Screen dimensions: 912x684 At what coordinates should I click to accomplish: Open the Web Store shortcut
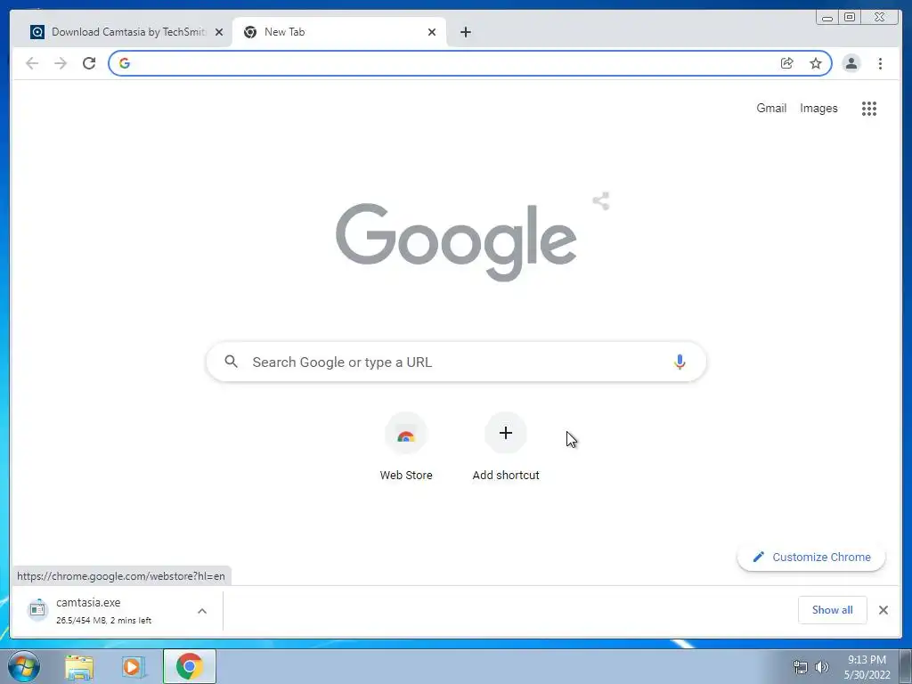click(x=406, y=447)
